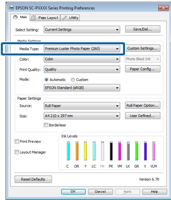This screenshot has height=200, width=171.
Task: Click Reset Defaults
Action: (33, 179)
